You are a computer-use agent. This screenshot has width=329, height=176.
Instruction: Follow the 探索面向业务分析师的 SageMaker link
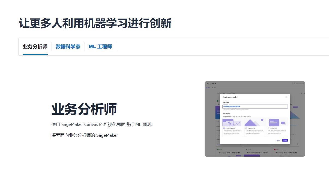point(85,135)
